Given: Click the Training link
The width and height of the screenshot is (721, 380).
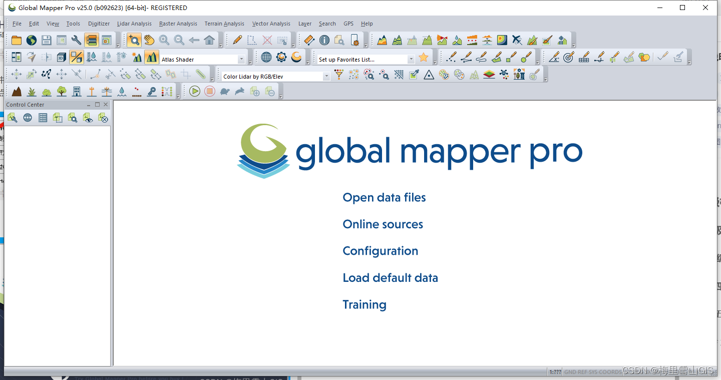Looking at the screenshot, I should coord(365,305).
